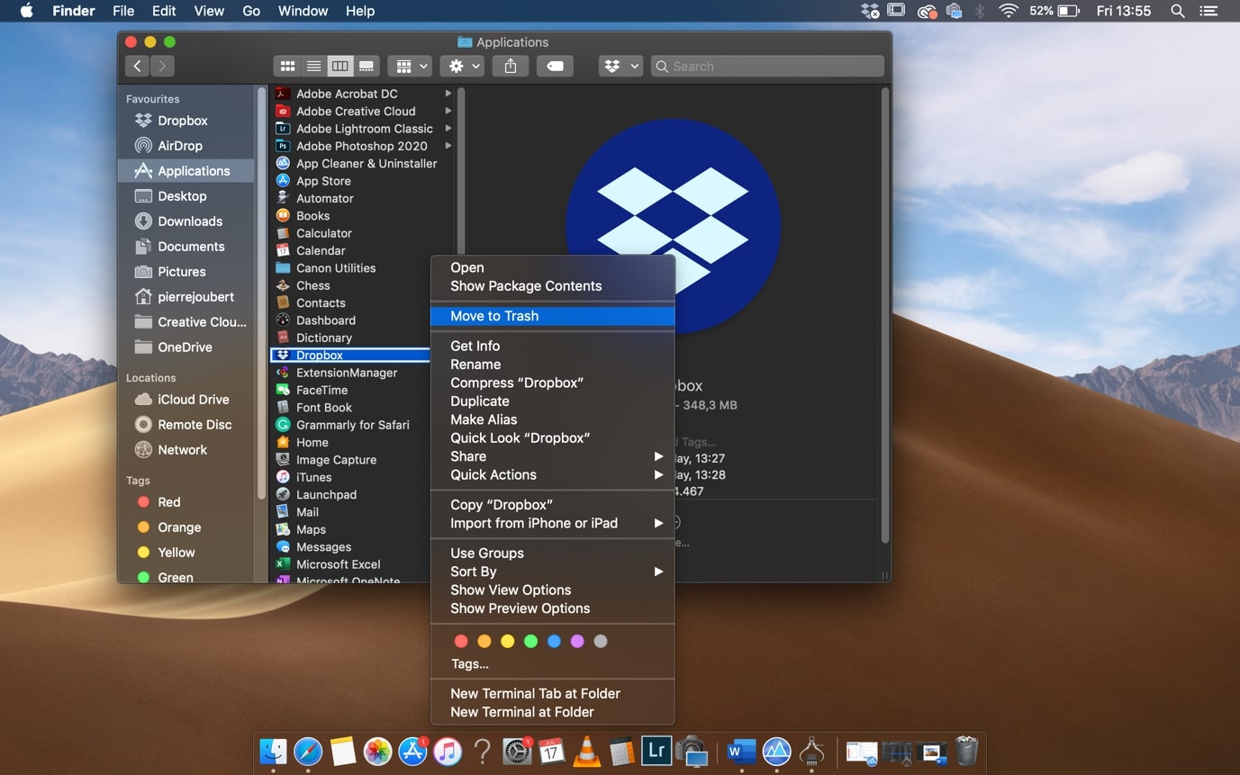Open Calculator from the Dock

pyautogui.click(x=621, y=751)
